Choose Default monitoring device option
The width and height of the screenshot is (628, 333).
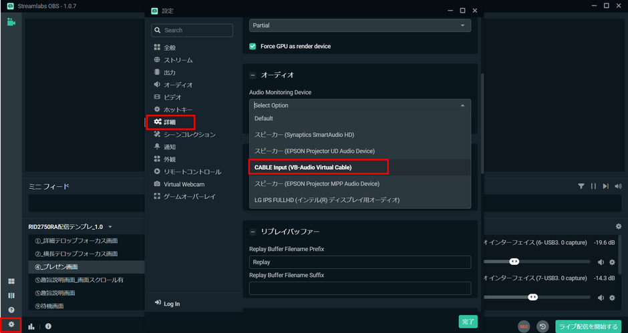[x=360, y=119]
